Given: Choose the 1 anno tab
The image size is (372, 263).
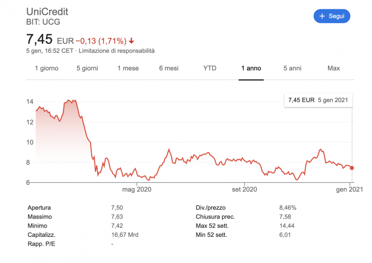Looking at the screenshot, I should 251,68.
